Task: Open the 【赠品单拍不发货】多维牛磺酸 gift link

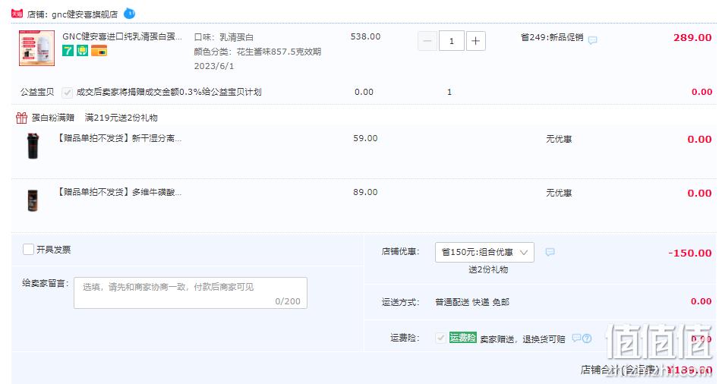Action: click(x=118, y=193)
